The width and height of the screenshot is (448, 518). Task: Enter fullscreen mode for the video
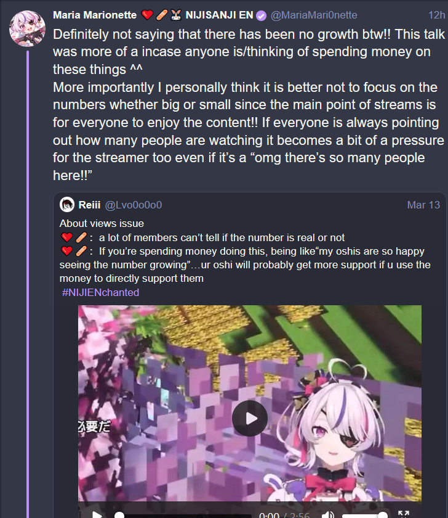[404, 515]
